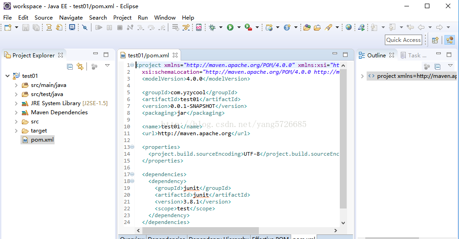Toggle Use Step Filters icon
Screen dimensions: 459x239
[x=186, y=27]
